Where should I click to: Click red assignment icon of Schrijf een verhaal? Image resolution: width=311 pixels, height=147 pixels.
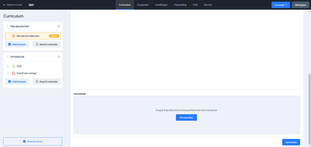click(x=13, y=73)
